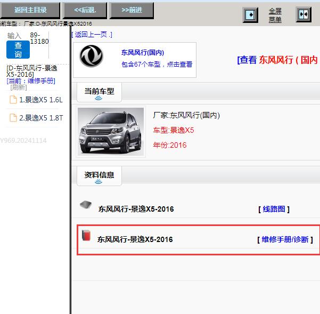Click the 车型:景逸X5 text
Screen dimensions: 320x314
point(174,130)
